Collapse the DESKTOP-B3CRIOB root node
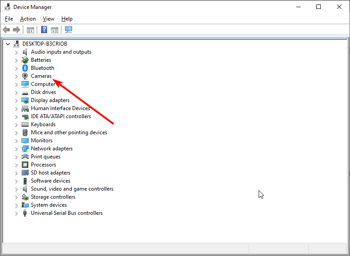This screenshot has height=256, width=350. tap(8, 44)
